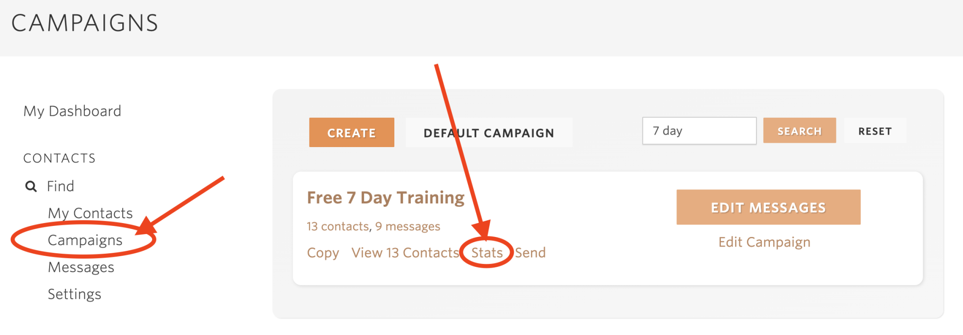This screenshot has height=335, width=963.
Task: Focus the search field containing '7 day'
Action: pyautogui.click(x=699, y=131)
